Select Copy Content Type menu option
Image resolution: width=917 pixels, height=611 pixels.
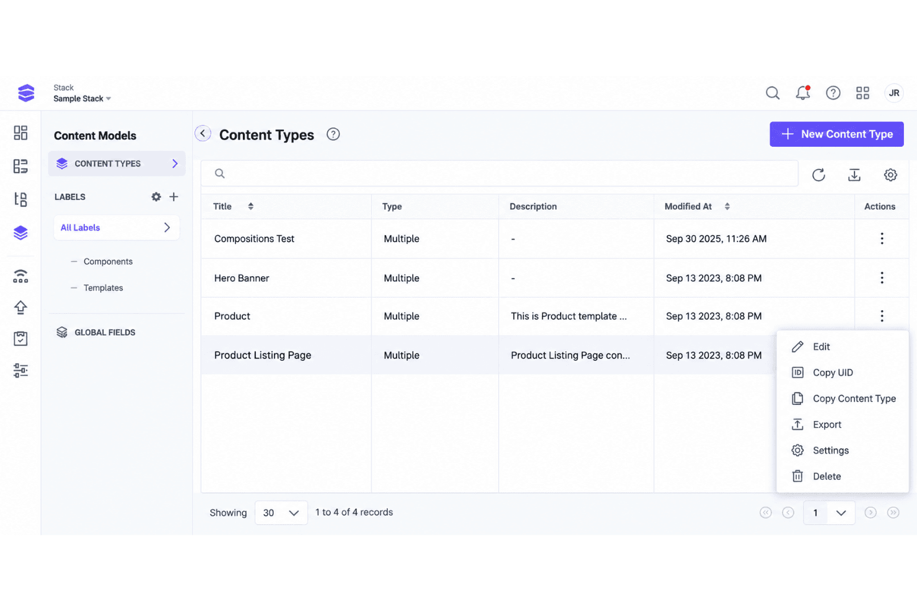843,399
